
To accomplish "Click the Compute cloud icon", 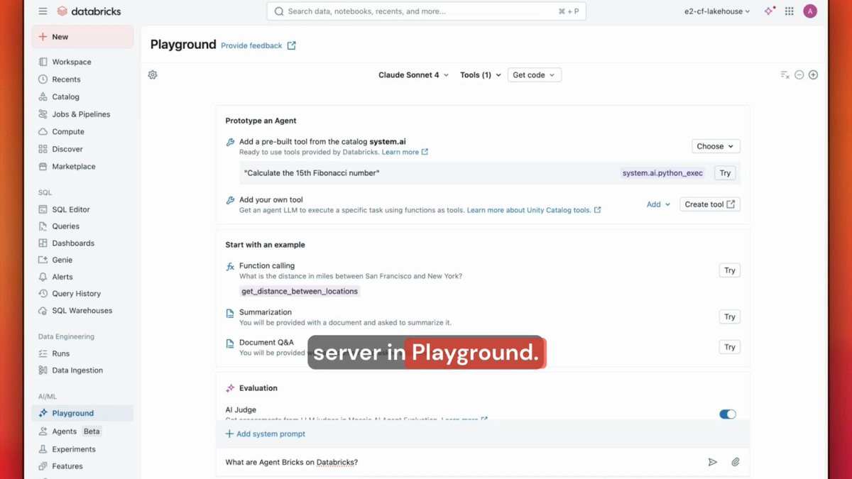I will 43,131.
